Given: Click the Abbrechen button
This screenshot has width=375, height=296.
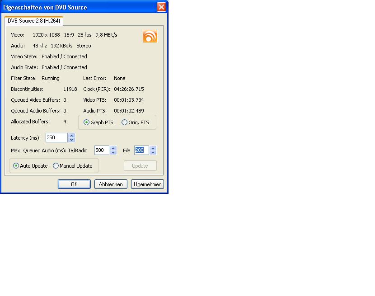Looking at the screenshot, I should (x=111, y=184).
